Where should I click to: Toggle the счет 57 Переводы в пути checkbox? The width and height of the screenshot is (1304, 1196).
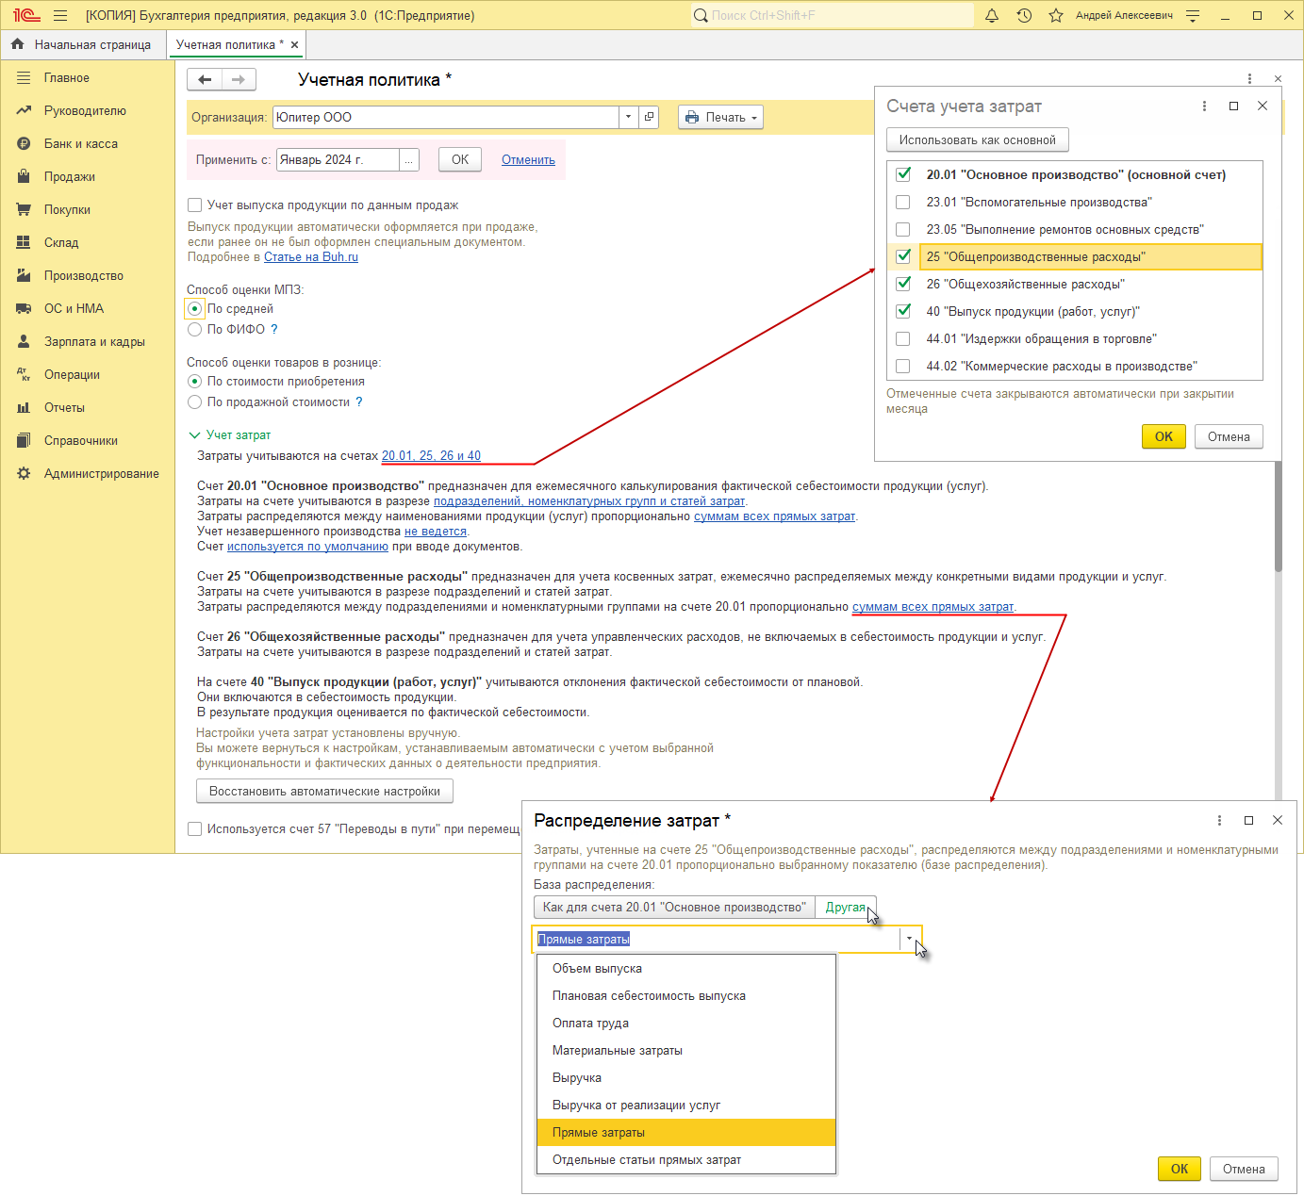[194, 828]
